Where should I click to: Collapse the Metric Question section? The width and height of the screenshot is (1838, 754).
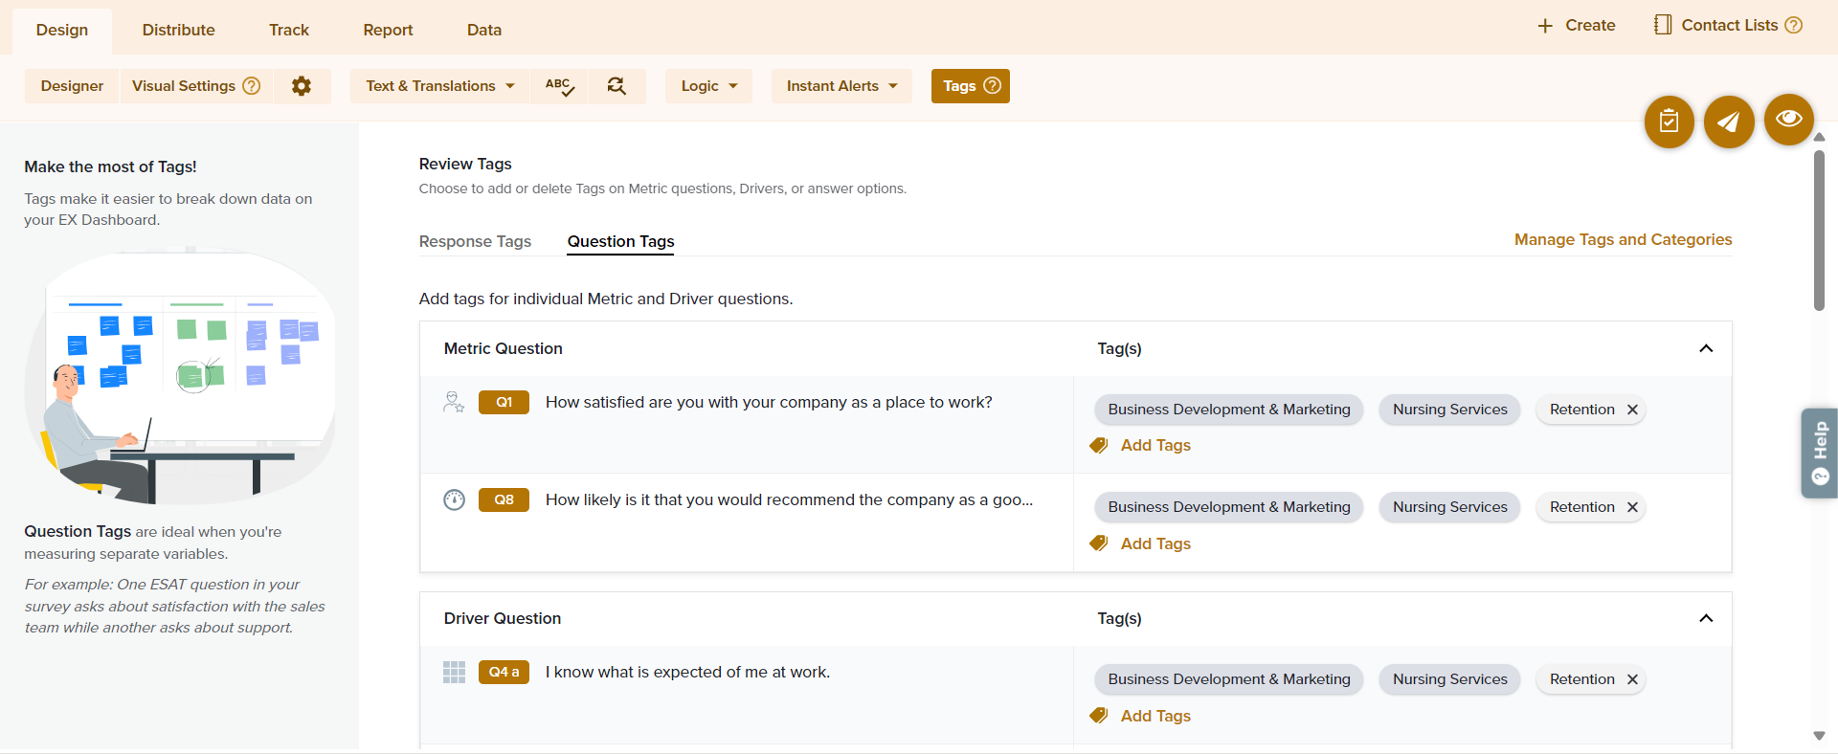click(x=1705, y=348)
